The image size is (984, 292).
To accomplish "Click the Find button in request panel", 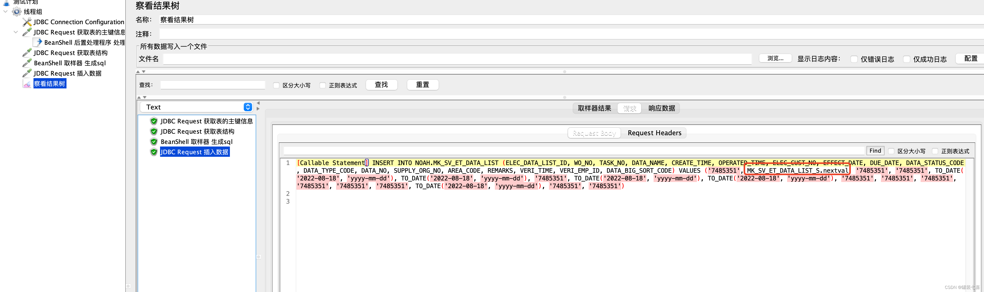I will coord(875,151).
